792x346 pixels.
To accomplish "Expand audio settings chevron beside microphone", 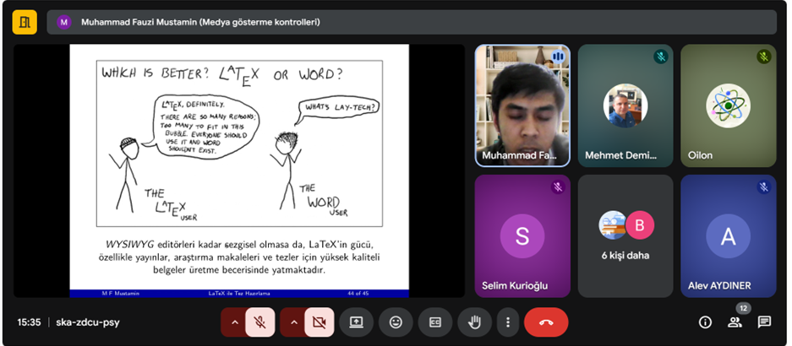I will (234, 322).
